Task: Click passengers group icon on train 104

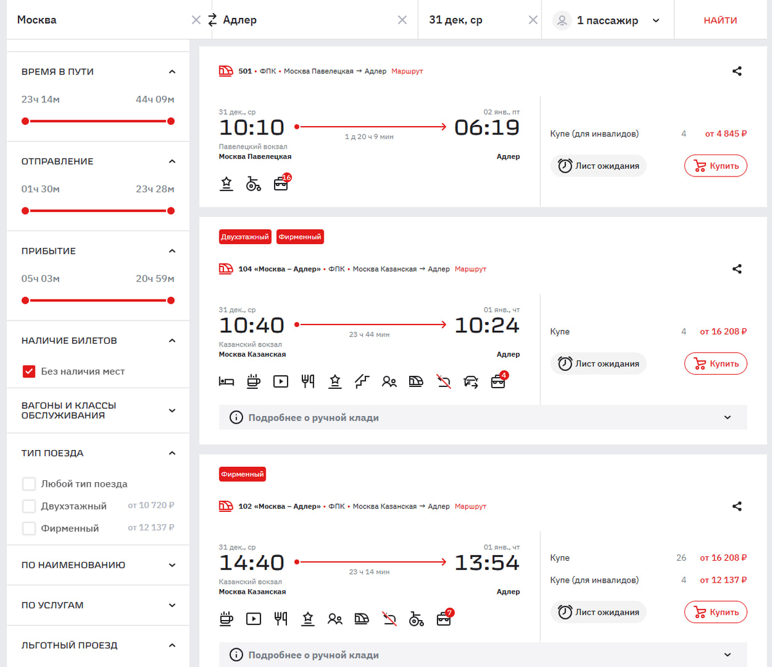Action: tap(389, 381)
